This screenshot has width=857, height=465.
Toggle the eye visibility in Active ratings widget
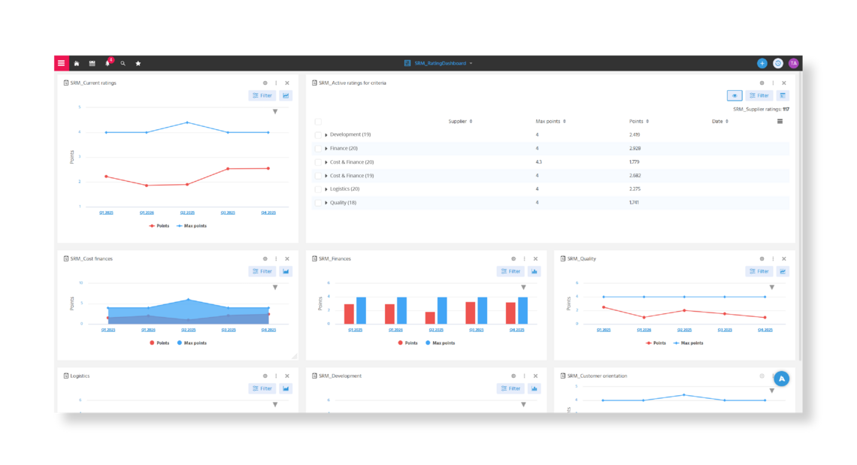click(x=734, y=95)
